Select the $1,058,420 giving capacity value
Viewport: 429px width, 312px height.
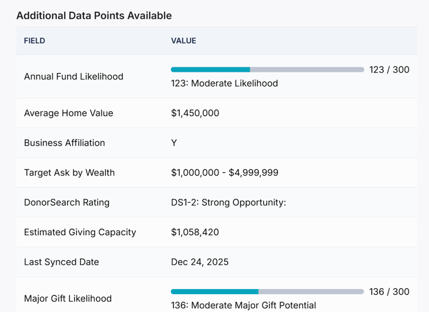(195, 233)
